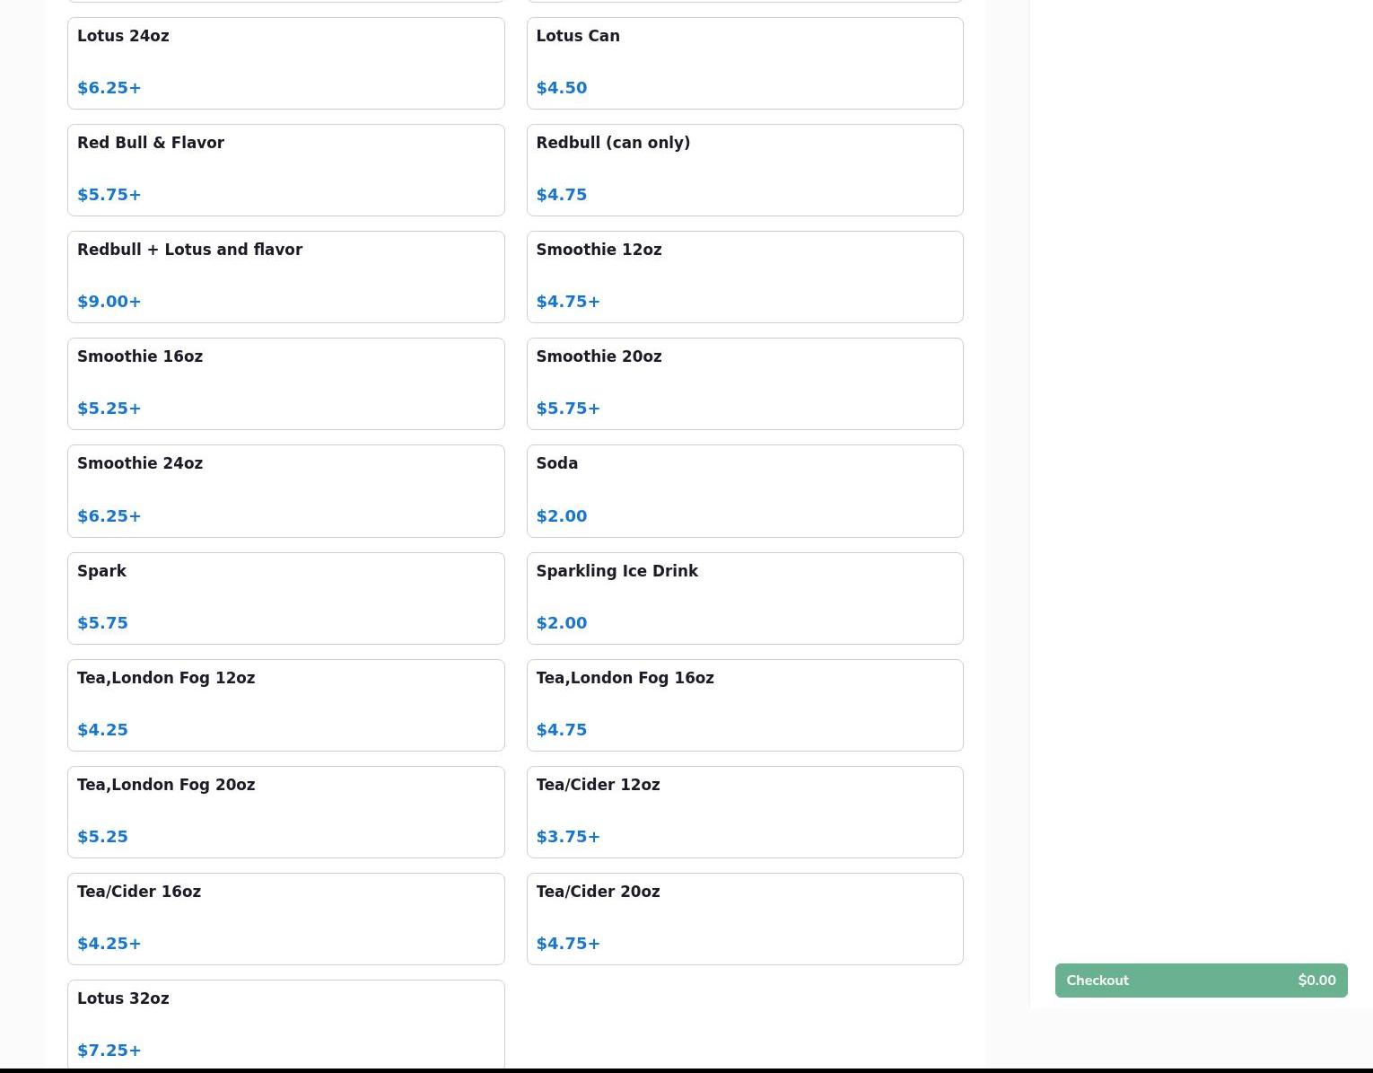Select the Tea/Cider 12oz card
The height and width of the screenshot is (1073, 1373).
point(744,812)
